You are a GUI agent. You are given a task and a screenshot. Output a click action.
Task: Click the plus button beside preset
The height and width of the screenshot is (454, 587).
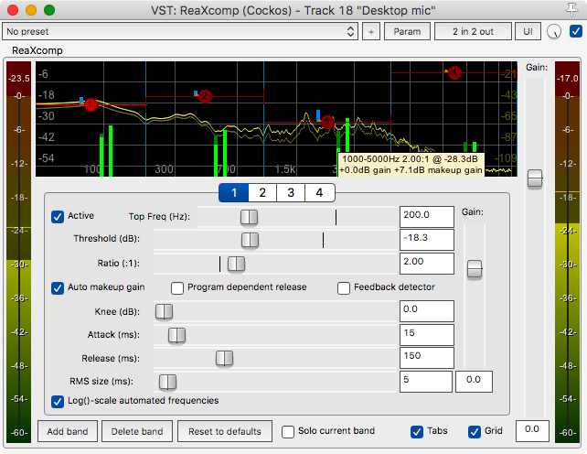371,31
